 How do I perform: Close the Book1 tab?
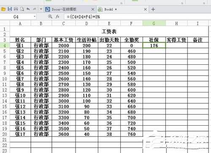coord(146,9)
